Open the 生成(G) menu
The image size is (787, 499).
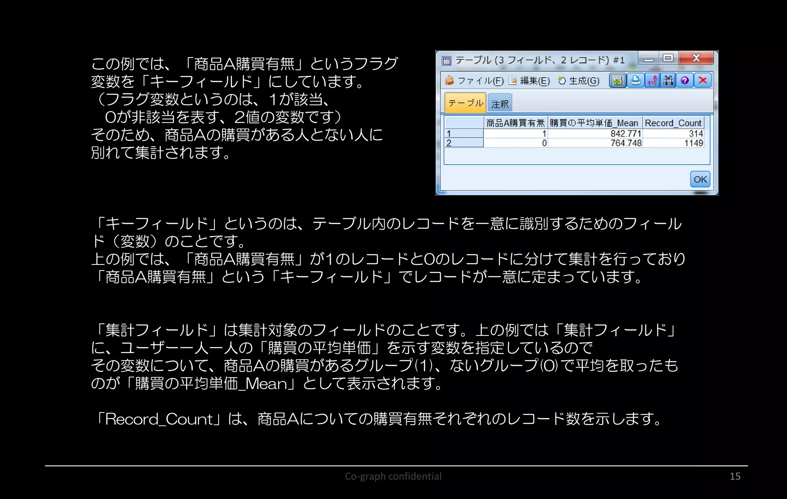click(x=578, y=81)
